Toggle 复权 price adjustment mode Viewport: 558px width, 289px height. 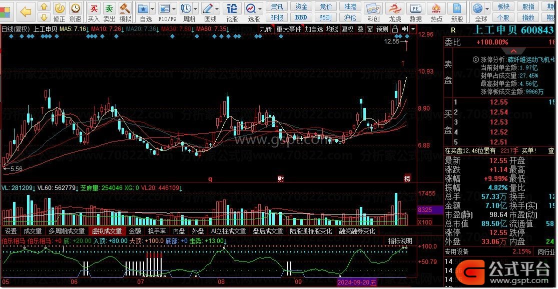click(347, 29)
